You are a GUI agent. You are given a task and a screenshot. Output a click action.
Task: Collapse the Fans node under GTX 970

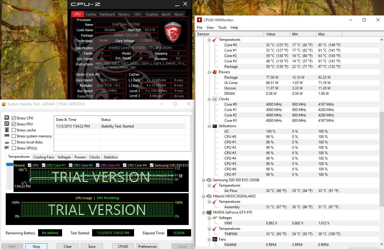[x=209, y=239]
